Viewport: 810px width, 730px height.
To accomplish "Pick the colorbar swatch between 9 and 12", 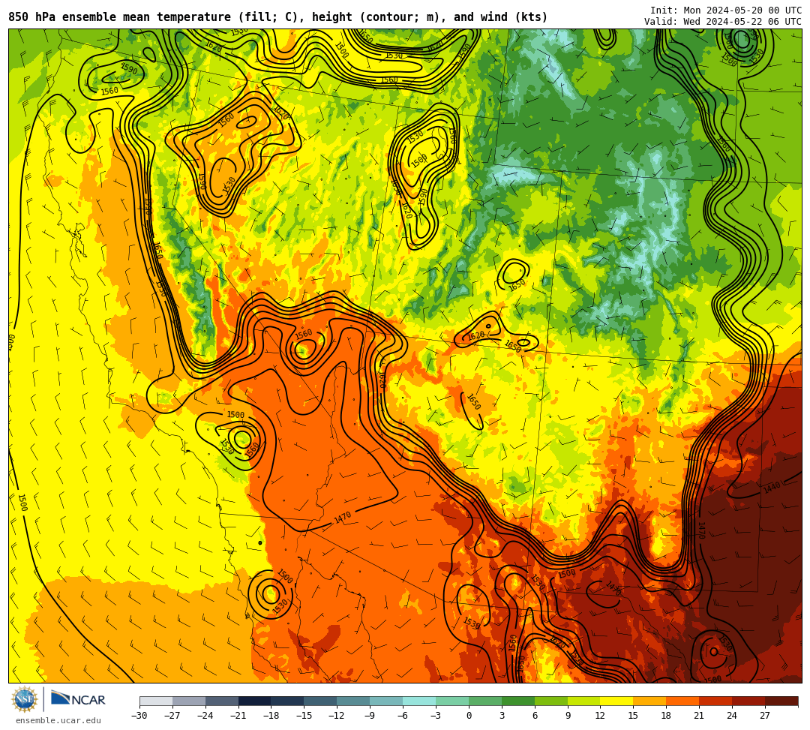I will click(x=584, y=701).
